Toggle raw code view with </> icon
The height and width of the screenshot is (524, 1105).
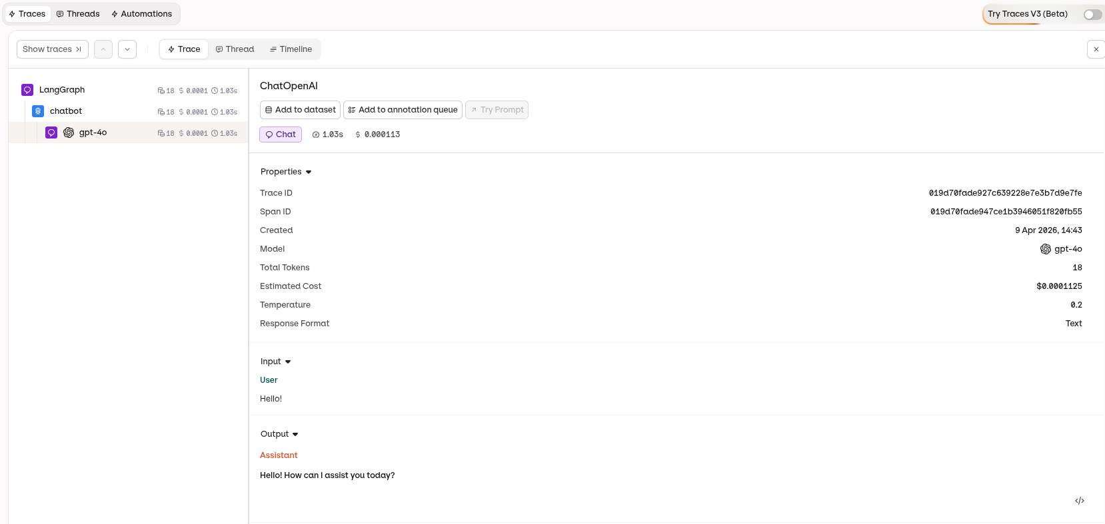pyautogui.click(x=1080, y=501)
